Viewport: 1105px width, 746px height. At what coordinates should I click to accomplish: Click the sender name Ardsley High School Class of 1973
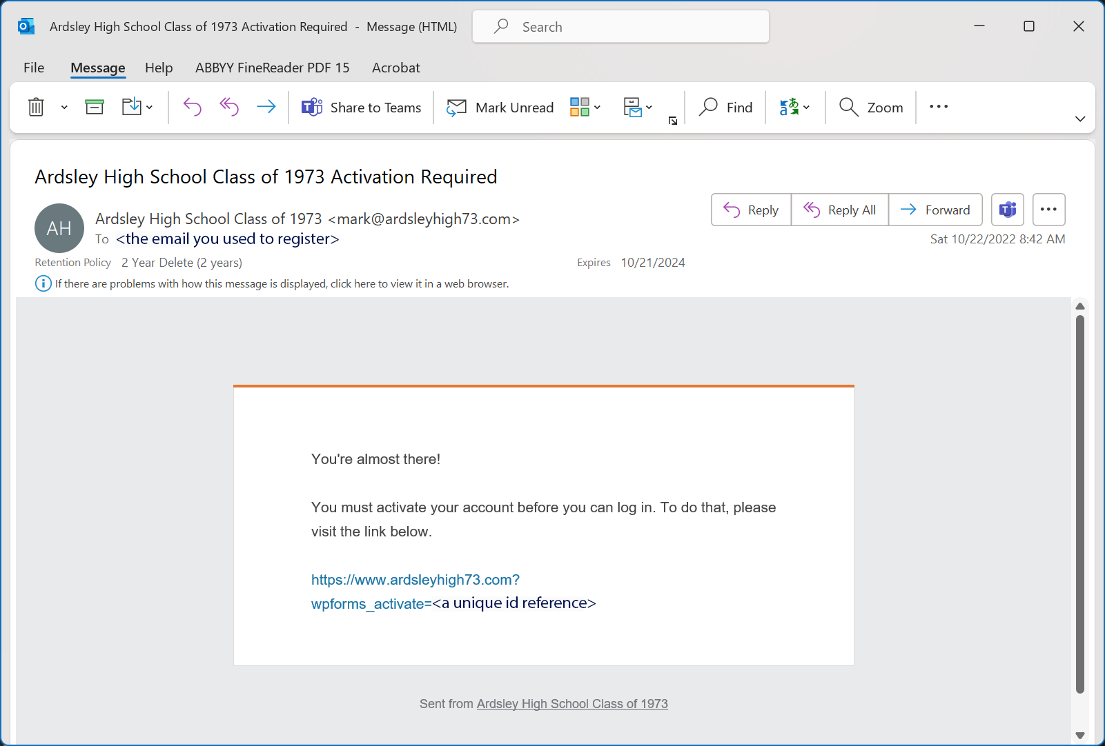pyautogui.click(x=208, y=219)
